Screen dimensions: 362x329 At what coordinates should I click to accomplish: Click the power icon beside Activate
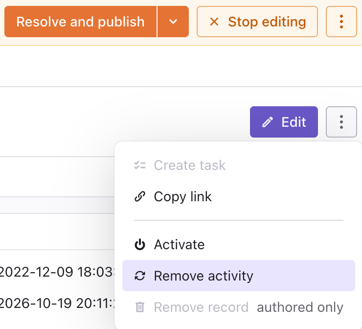[x=140, y=244]
